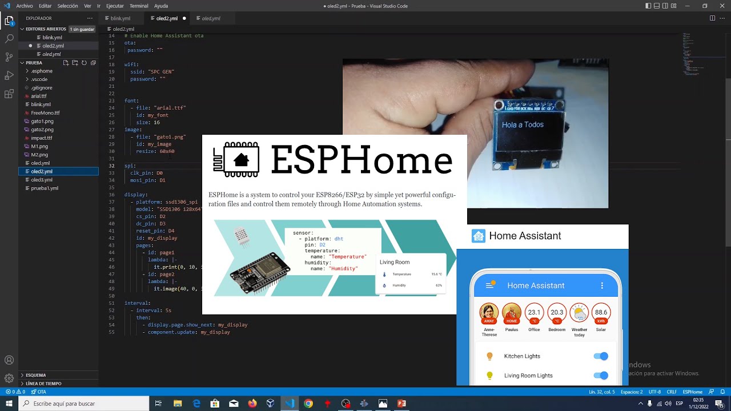Open the Terminal menu

[139, 6]
